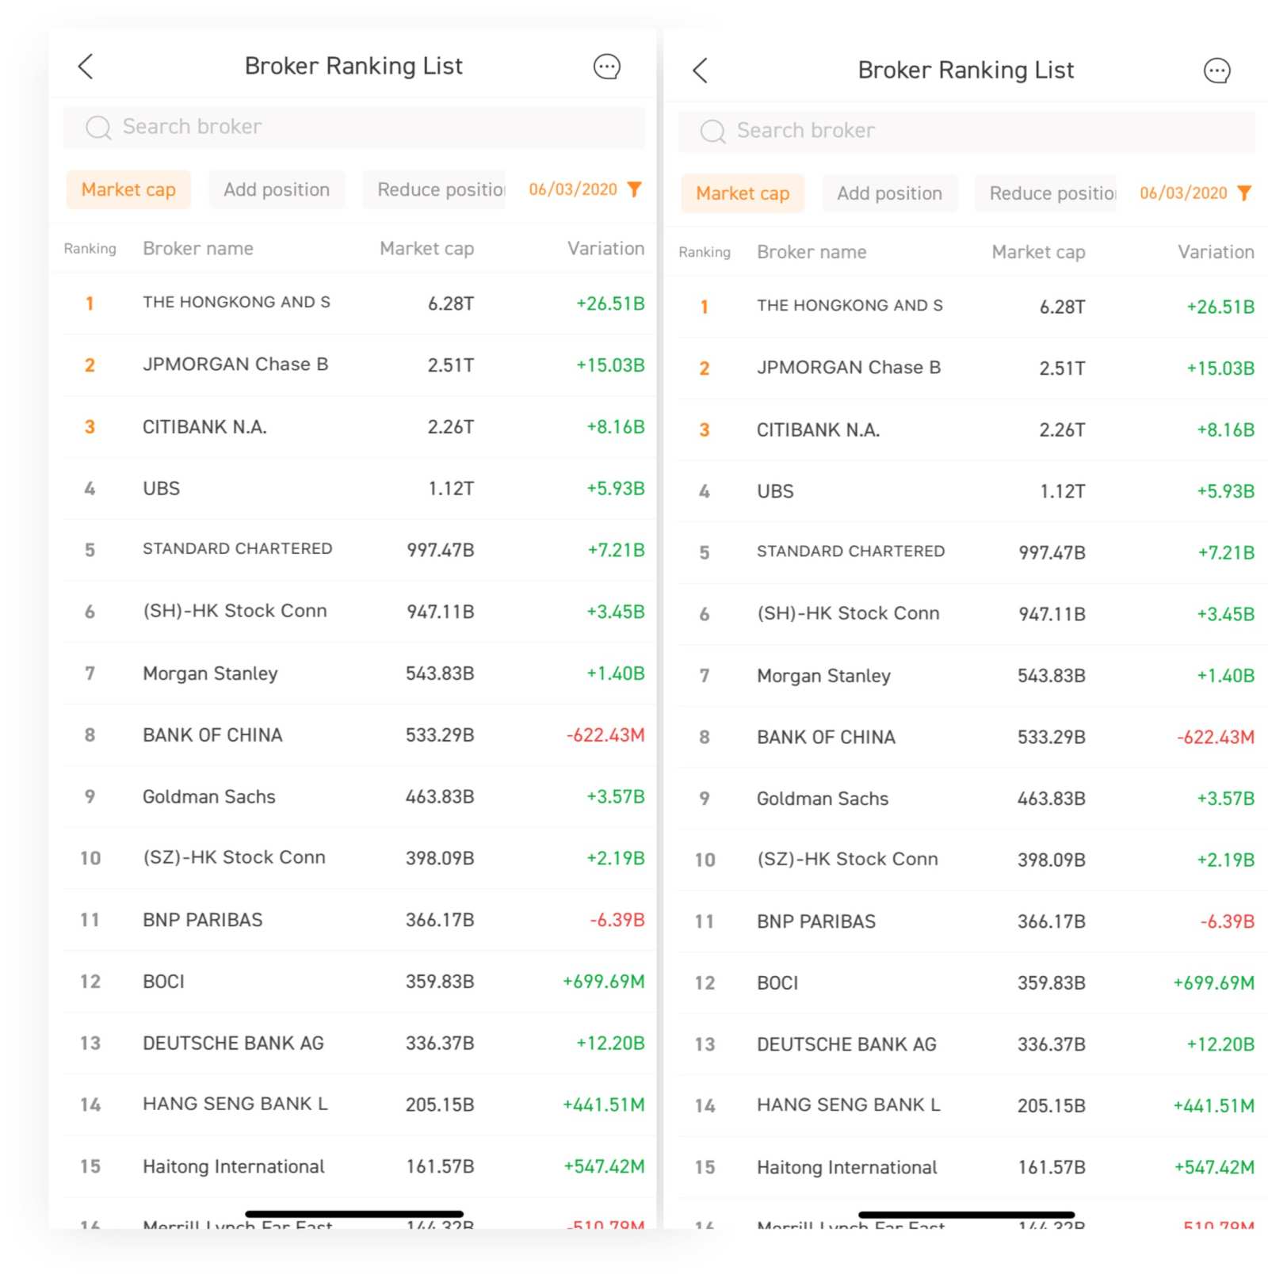Click the orange filter funnel on left screen

coord(634,189)
